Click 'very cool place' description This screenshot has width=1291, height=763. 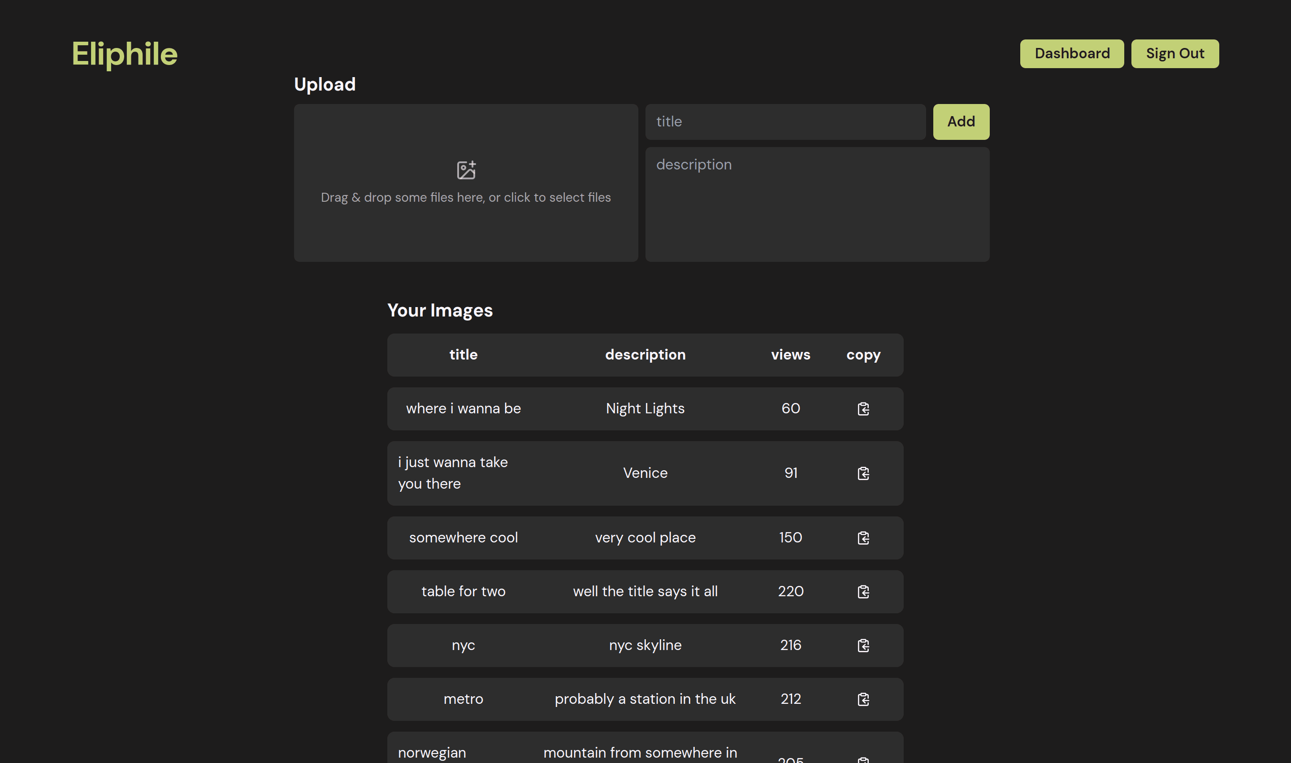[645, 538]
